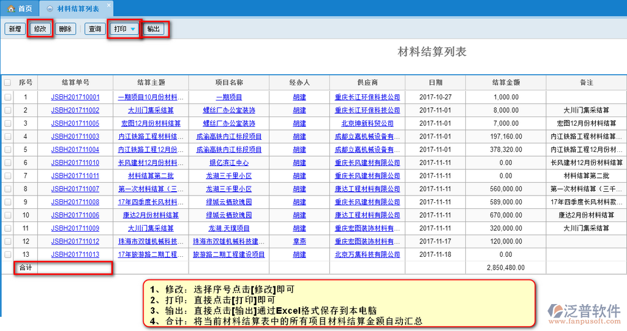Open project link 银亿滨江中心
Viewport: 627px width, 331px height.
pyautogui.click(x=229, y=163)
